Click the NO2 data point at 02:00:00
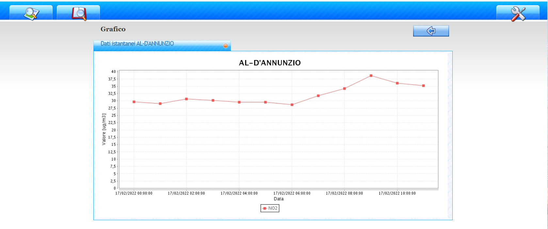Image resolution: width=548 pixels, height=229 pixels. click(186, 99)
